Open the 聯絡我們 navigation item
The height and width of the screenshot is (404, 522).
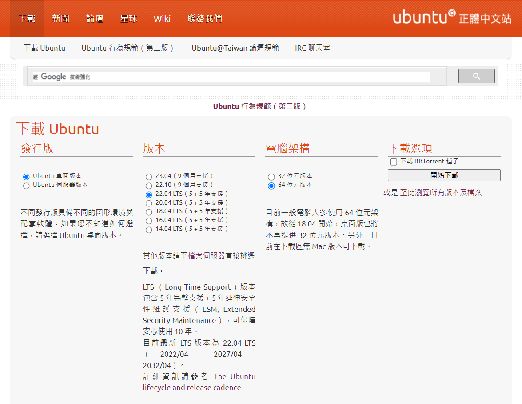pos(205,19)
